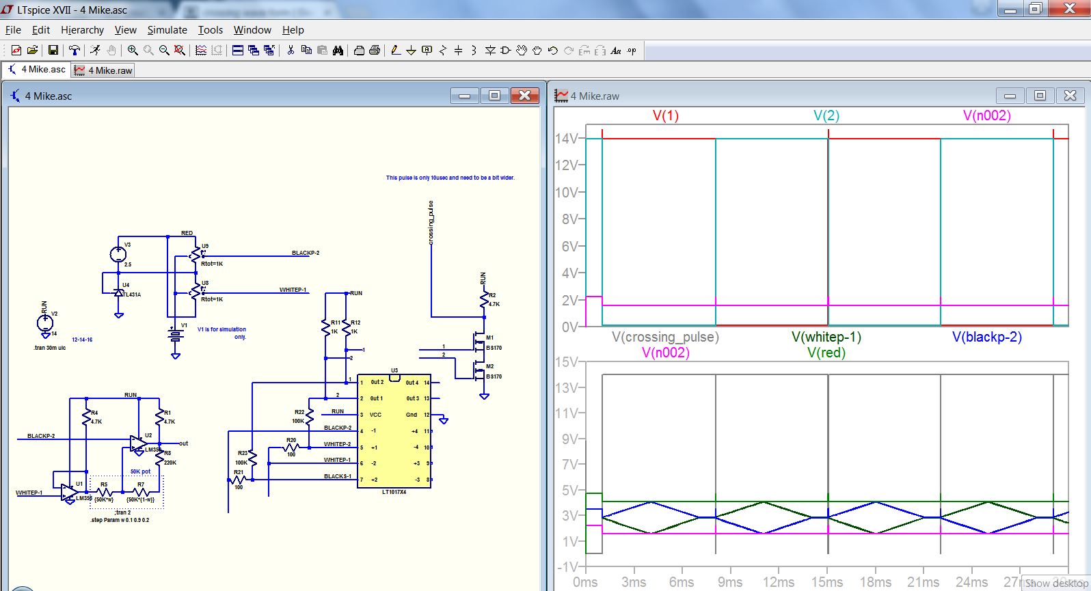The height and width of the screenshot is (591, 1091).
Task: Select the Copy tool icon
Action: pos(306,50)
